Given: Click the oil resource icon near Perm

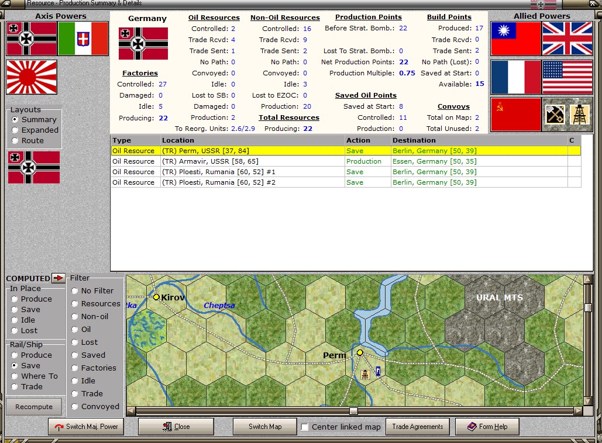Looking at the screenshot, I should click(365, 375).
